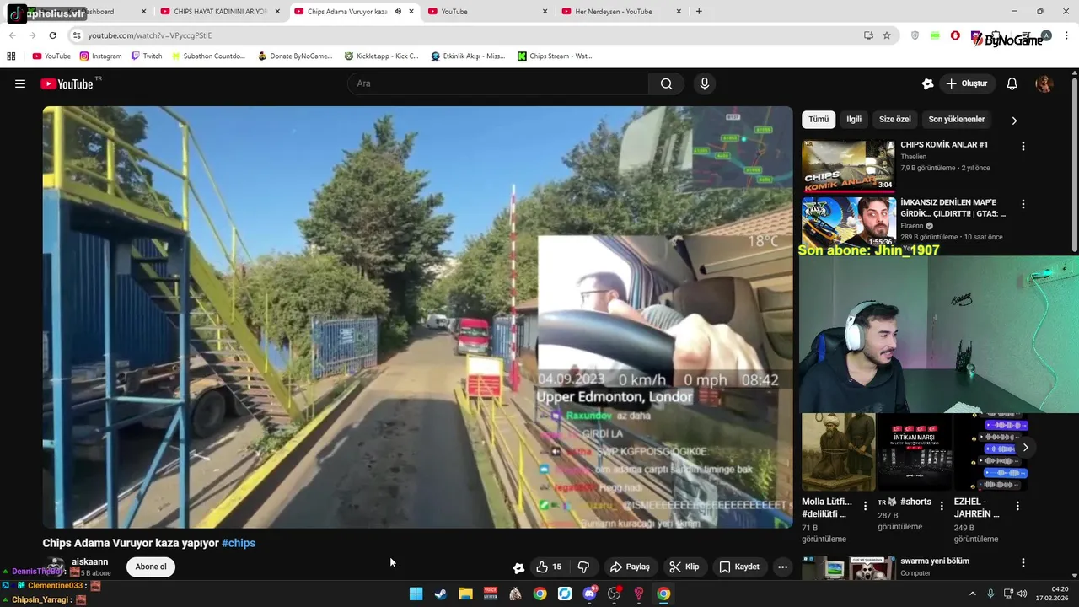Open the YouTube sparkle icon beside Oluştur
The image size is (1079, 607).
tap(927, 83)
